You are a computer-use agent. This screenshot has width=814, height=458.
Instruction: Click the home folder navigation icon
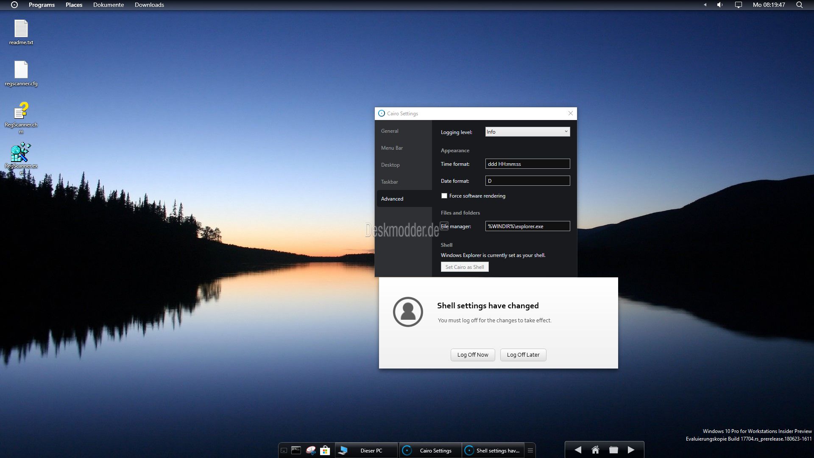click(x=595, y=450)
